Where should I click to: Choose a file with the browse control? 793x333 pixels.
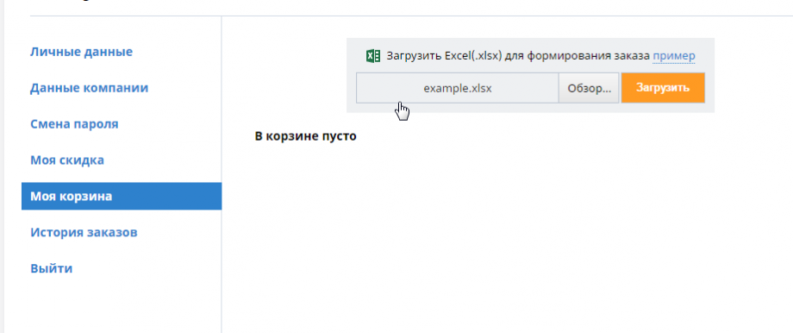point(590,88)
